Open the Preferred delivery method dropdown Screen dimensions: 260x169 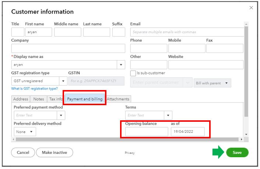point(25,131)
